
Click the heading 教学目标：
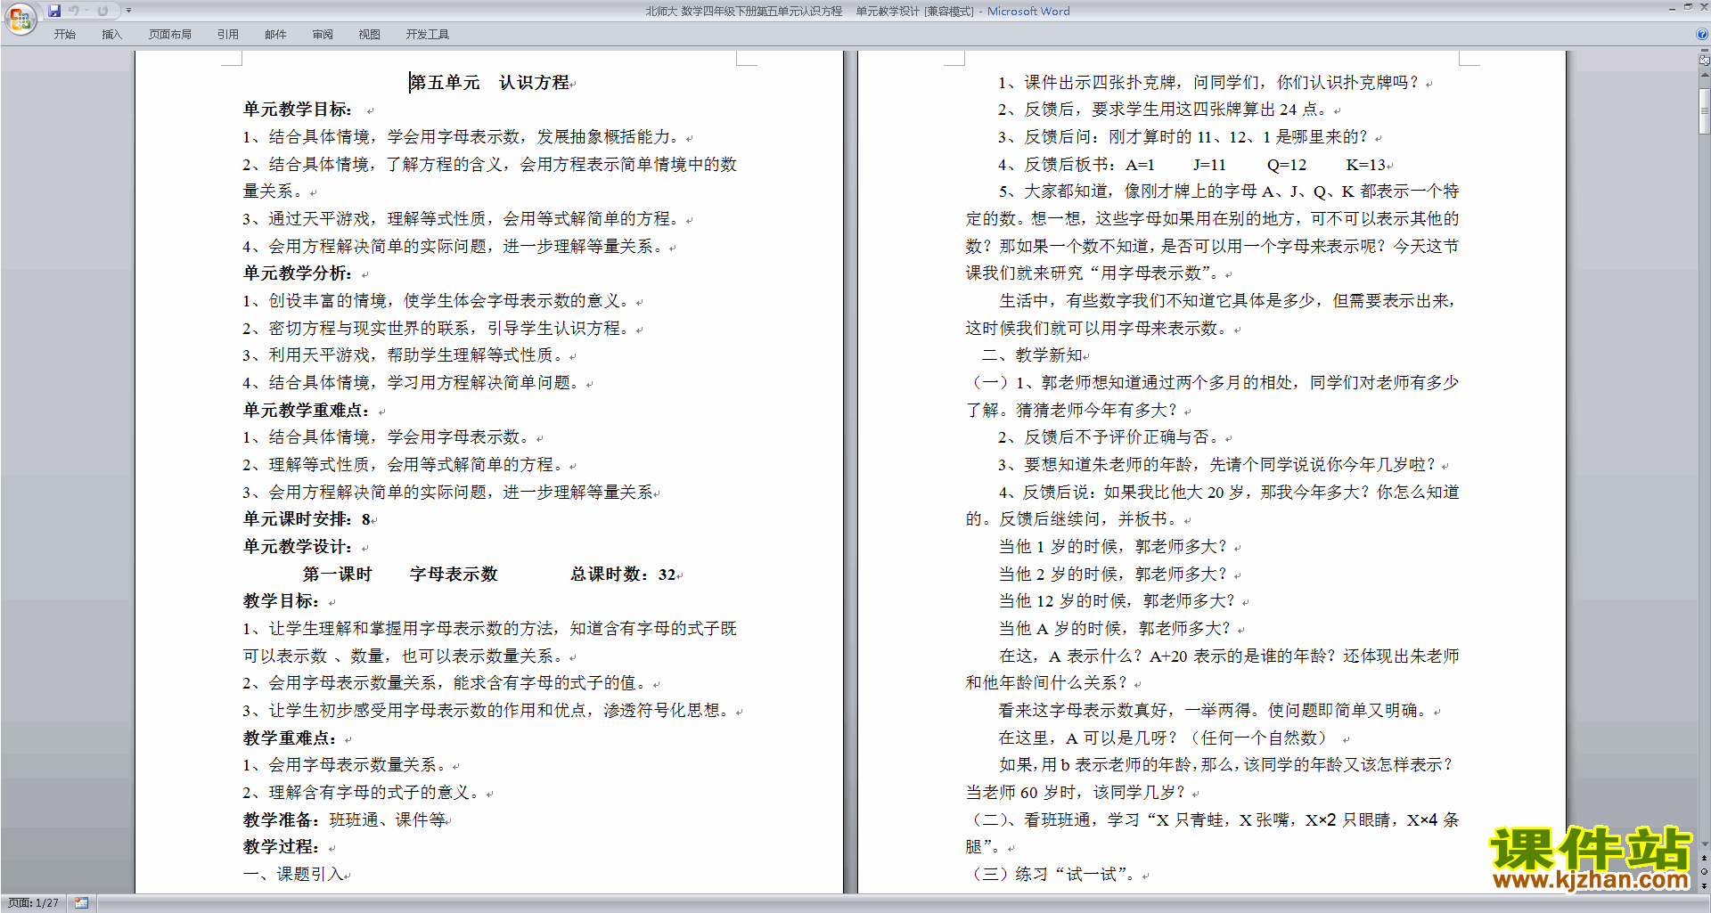point(281,601)
